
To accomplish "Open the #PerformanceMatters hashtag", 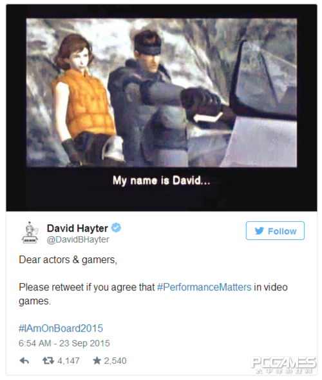I will pos(204,287).
